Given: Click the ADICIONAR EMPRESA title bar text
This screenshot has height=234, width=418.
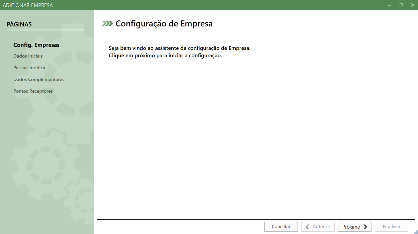Looking at the screenshot, I should point(28,5).
